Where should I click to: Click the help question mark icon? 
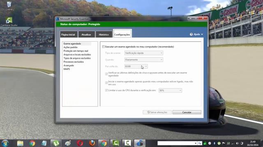tap(191, 34)
